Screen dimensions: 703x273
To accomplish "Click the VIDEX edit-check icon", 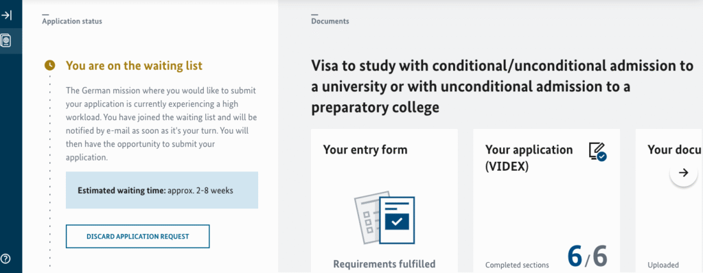I will [597, 152].
